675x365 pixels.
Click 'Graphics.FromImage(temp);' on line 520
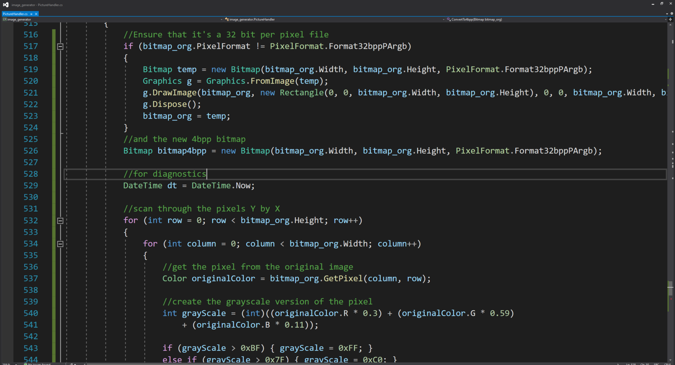[x=267, y=81]
